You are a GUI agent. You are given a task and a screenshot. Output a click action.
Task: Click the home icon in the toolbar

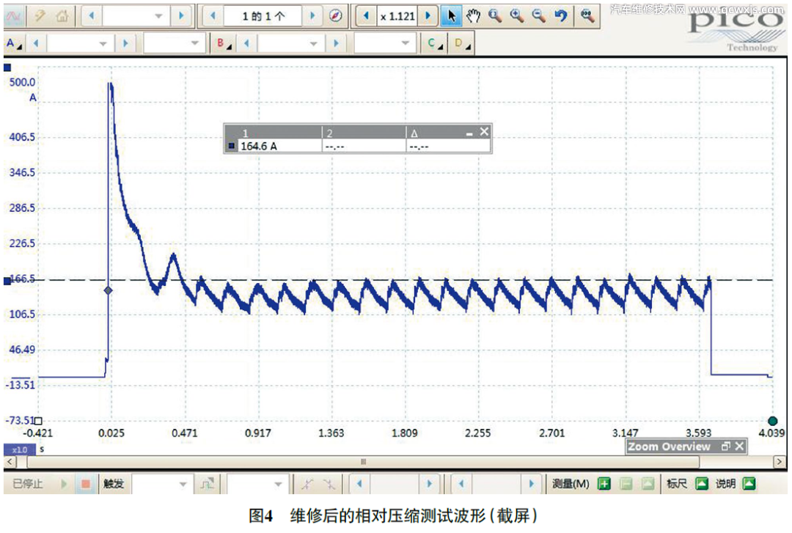(62, 16)
